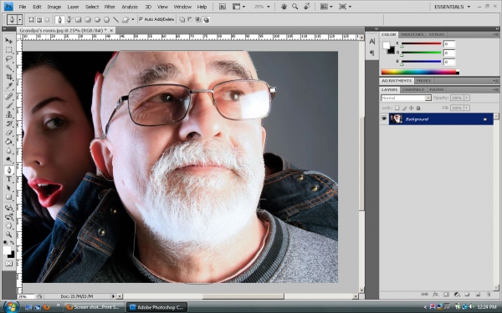This screenshot has width=502, height=313.
Task: Toggle Lock image pixels
Action: click(404, 108)
